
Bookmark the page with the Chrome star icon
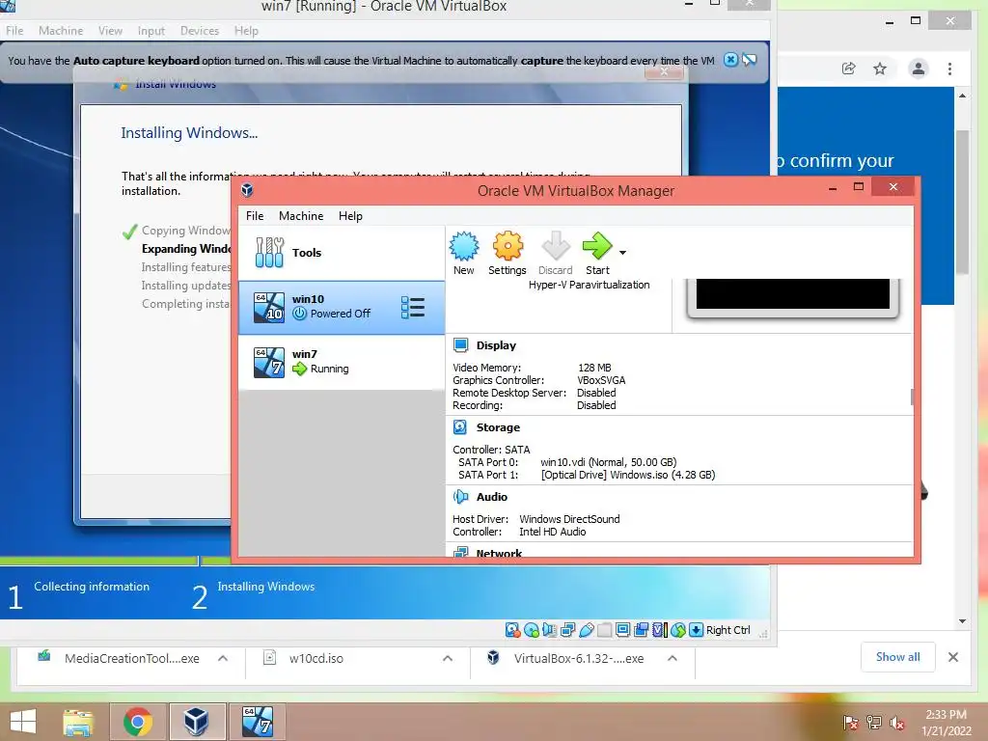click(x=880, y=69)
